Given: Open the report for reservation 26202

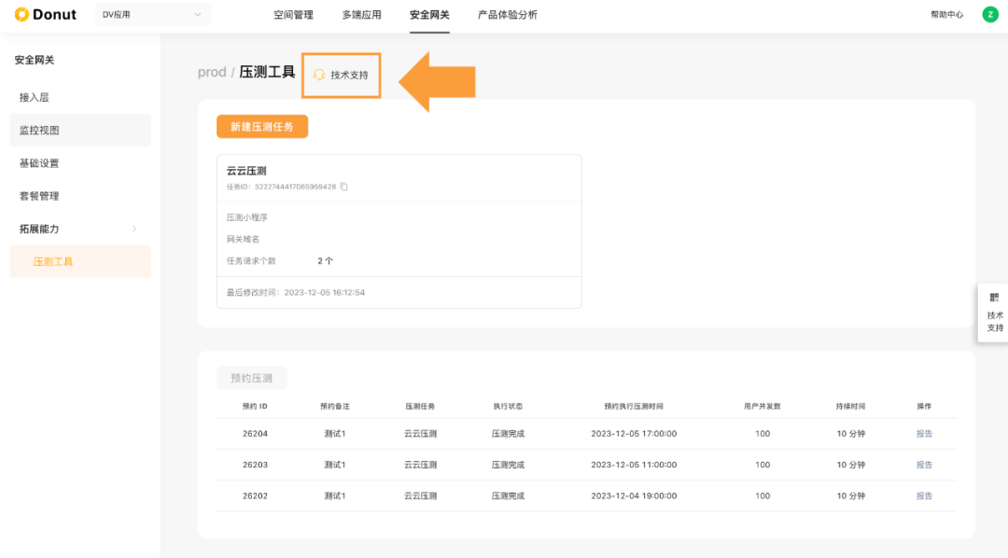Looking at the screenshot, I should pos(924,495).
